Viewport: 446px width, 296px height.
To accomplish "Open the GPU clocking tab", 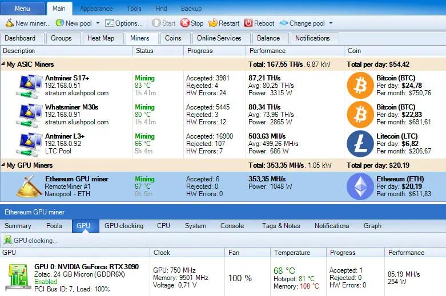I will 123,226.
